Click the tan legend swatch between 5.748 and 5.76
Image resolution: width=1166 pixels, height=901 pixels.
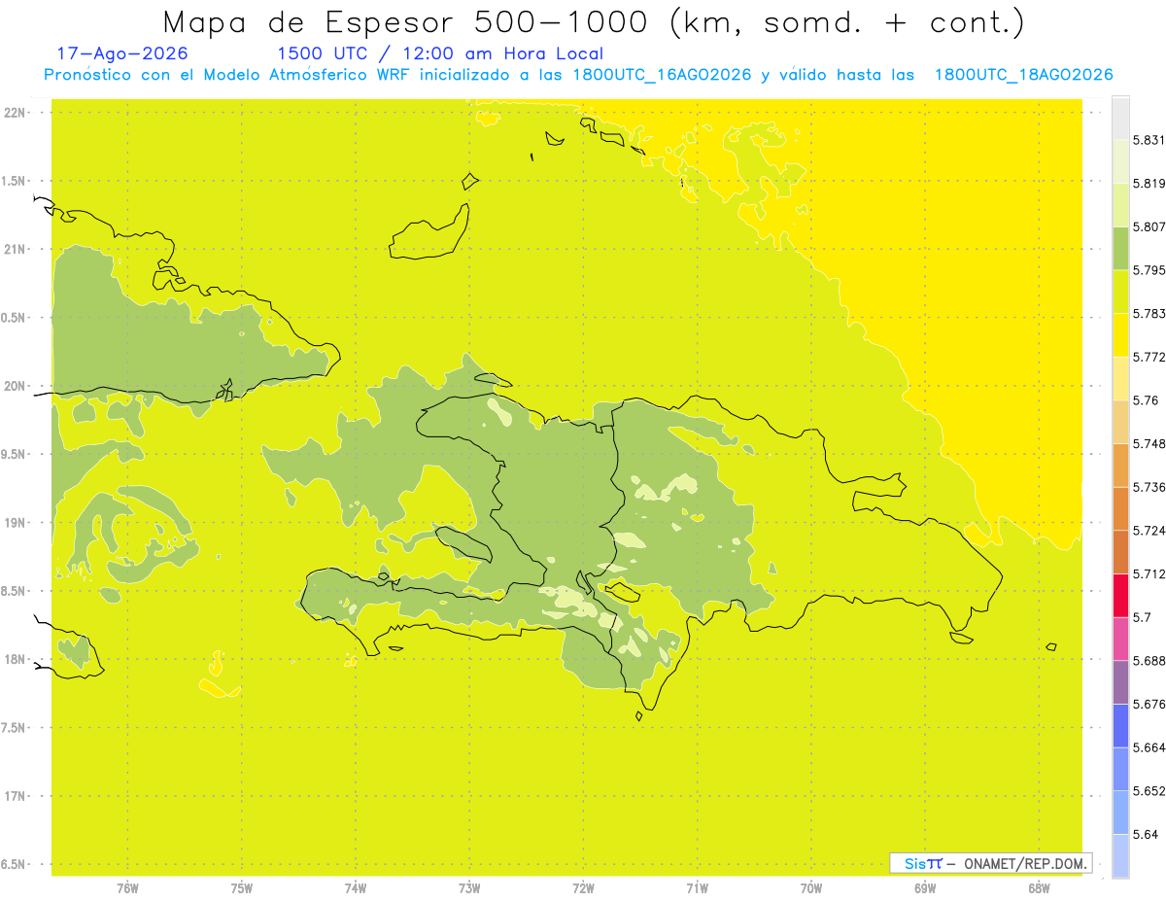tap(1120, 422)
